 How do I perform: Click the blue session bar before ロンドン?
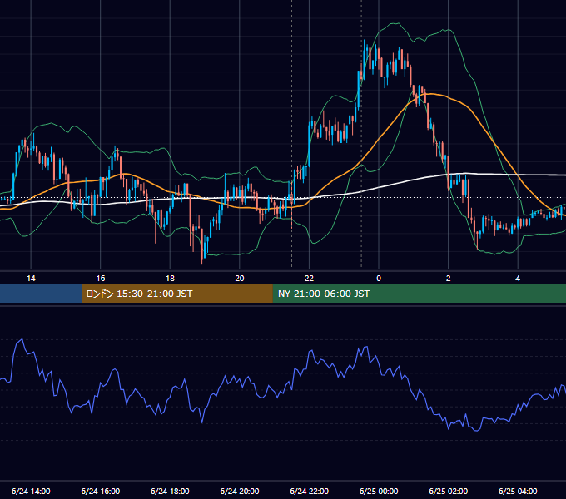coord(41,294)
